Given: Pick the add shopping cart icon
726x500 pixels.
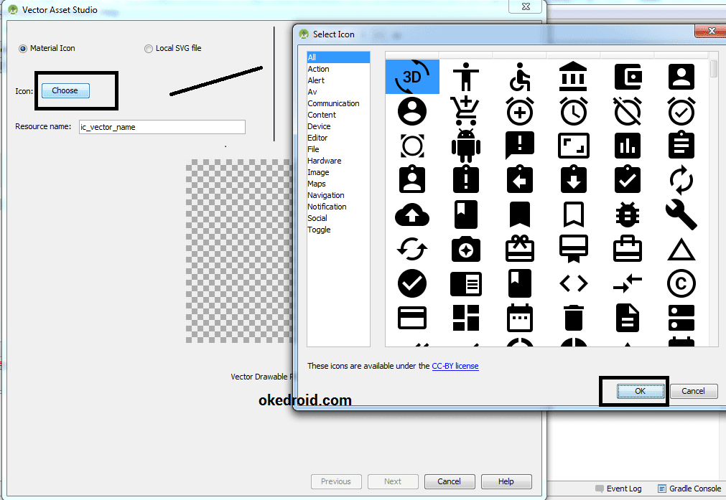Looking at the screenshot, I should pos(465,111).
